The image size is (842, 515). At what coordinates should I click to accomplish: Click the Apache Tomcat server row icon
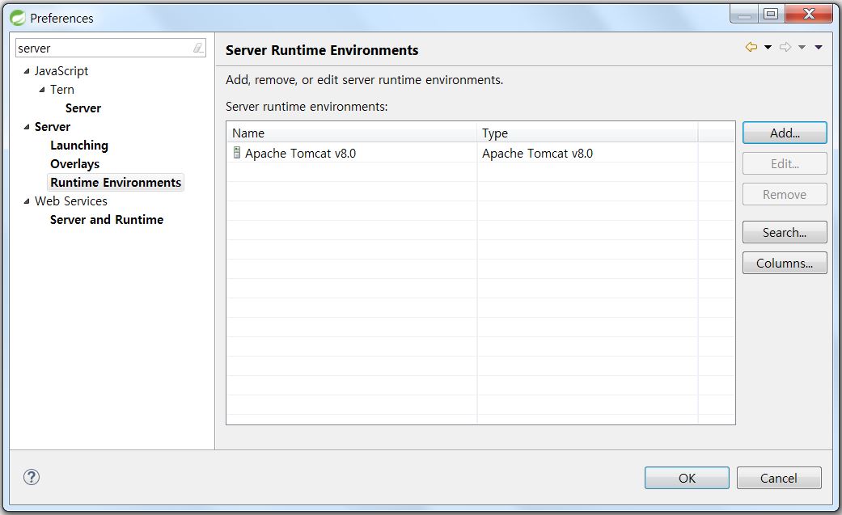click(237, 153)
